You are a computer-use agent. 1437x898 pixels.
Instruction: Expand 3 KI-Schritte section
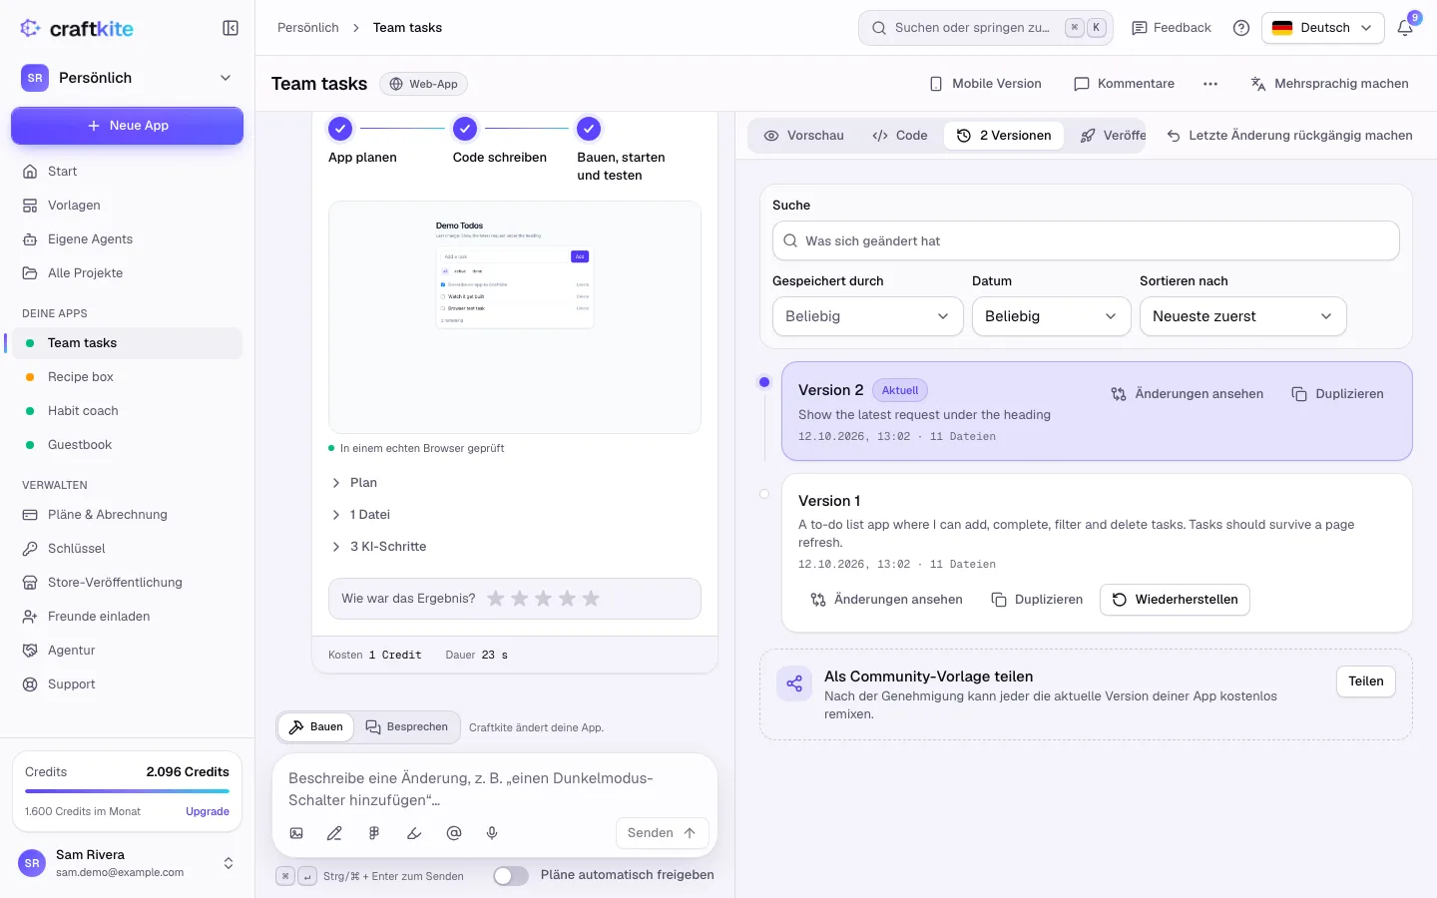tap(379, 547)
